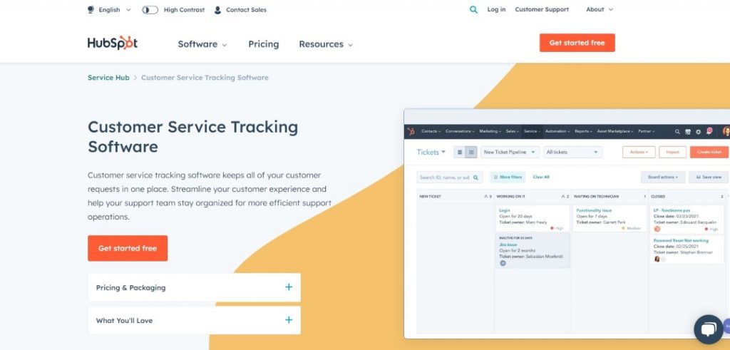Open Customer Support link
The width and height of the screenshot is (730, 350).
542,9
